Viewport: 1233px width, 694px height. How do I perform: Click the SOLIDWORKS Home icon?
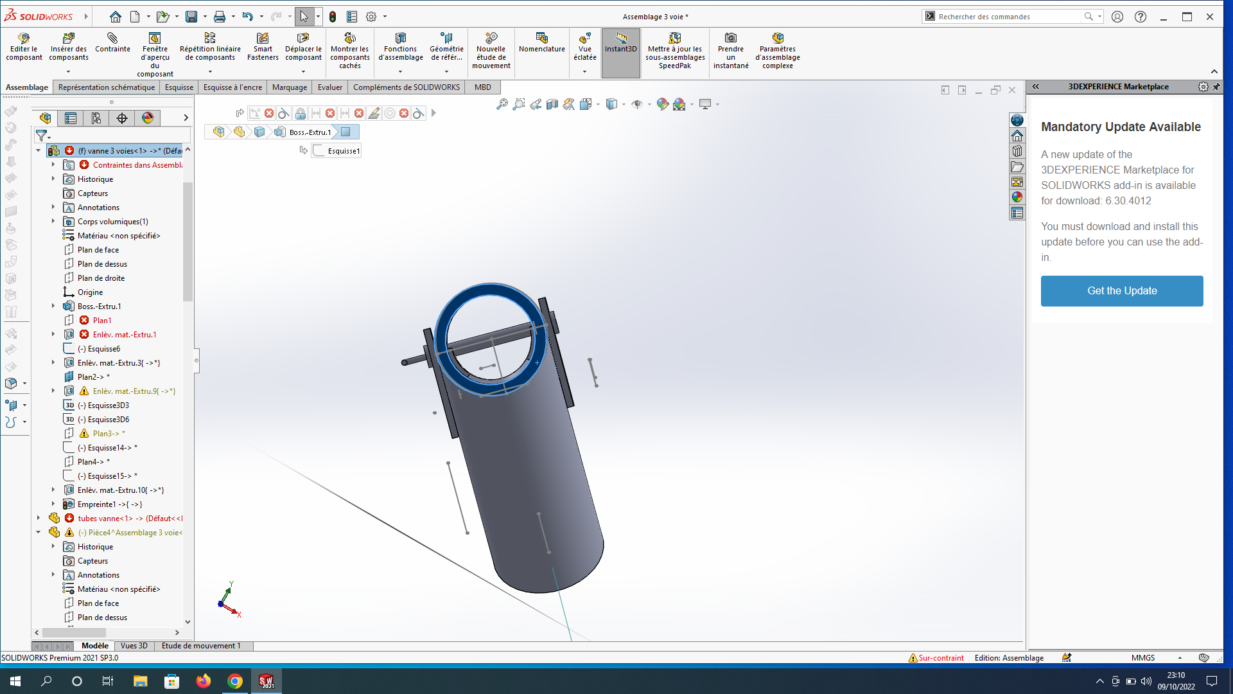(x=116, y=17)
